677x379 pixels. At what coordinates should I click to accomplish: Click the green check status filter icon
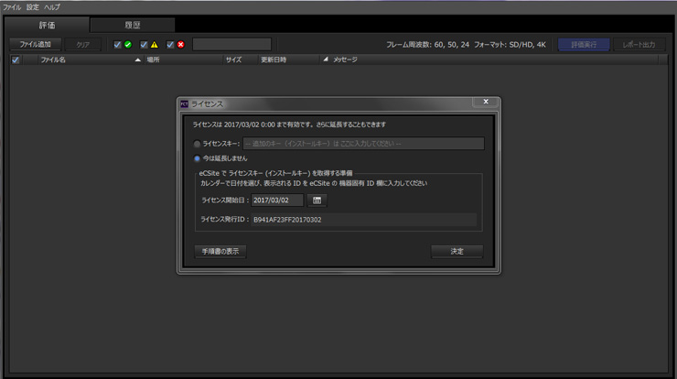click(x=128, y=44)
